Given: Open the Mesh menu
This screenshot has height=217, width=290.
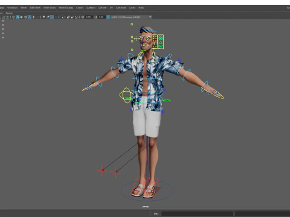Looking at the screenshot, I should [24, 8].
